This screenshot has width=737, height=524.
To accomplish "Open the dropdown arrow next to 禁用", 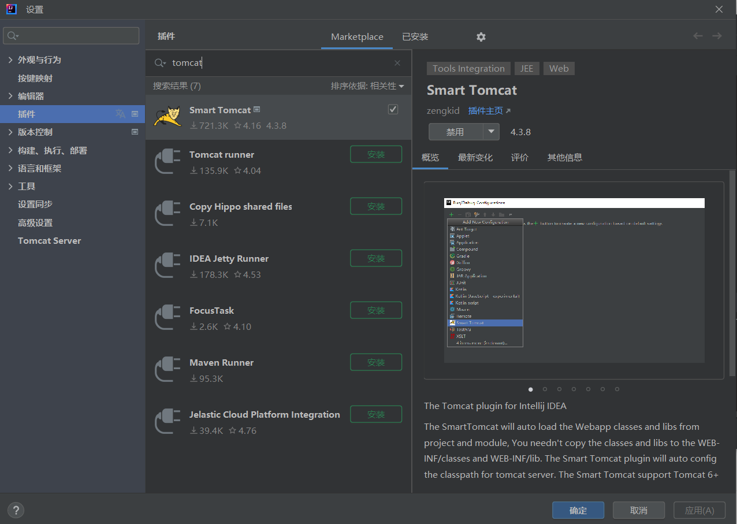I will point(491,132).
